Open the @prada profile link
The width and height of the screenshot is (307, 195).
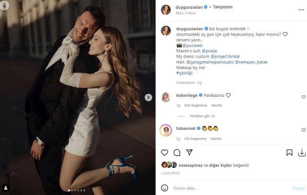pyautogui.click(x=209, y=51)
